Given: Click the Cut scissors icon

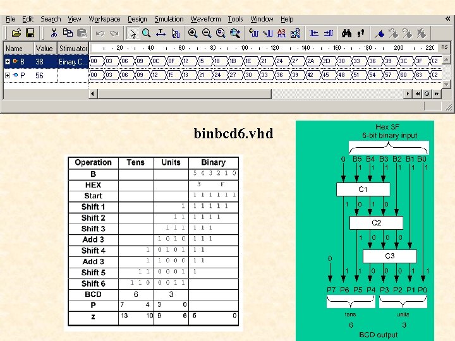Looking at the screenshot, I should coord(54,33).
